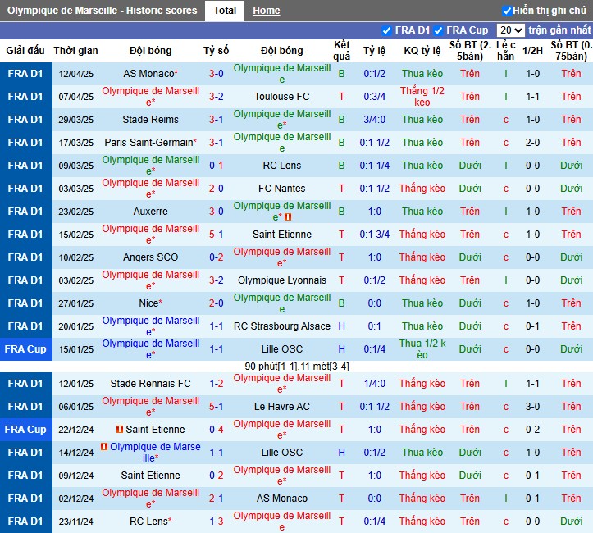Select the FRA Cup label on 15/01/25 row
The image size is (593, 533).
25,348
